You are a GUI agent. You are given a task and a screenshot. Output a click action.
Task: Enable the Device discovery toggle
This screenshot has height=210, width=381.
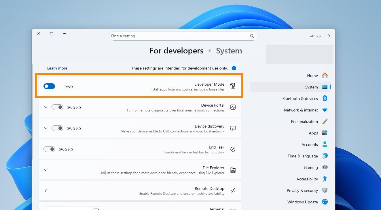pyautogui.click(x=57, y=128)
